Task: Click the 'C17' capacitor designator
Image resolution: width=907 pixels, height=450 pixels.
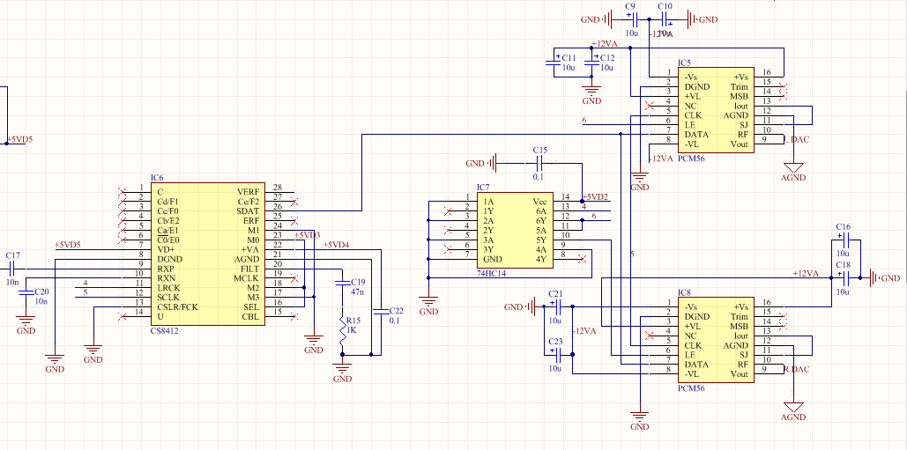Action: (13, 255)
